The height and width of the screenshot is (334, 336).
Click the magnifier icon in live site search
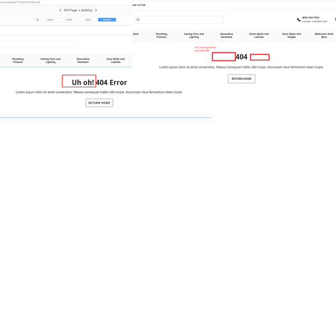click(138, 19)
